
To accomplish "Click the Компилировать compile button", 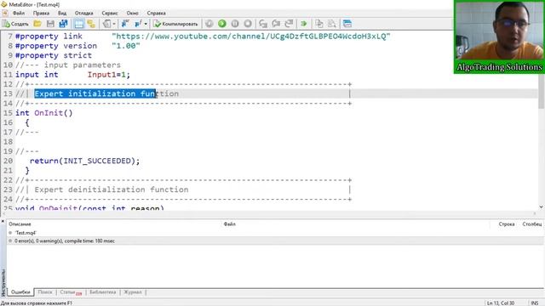I will [x=176, y=24].
